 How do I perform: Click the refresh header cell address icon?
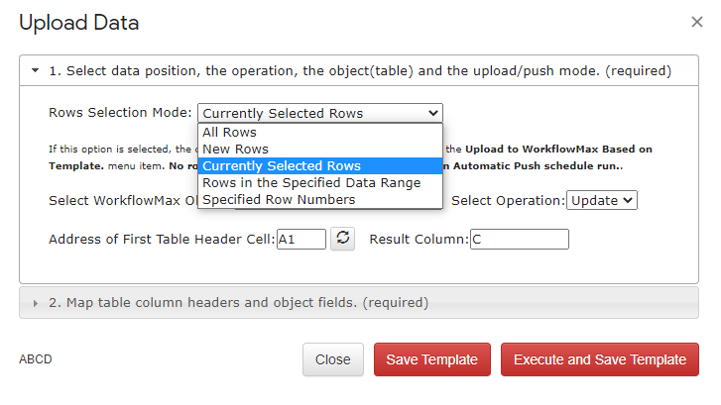342,239
